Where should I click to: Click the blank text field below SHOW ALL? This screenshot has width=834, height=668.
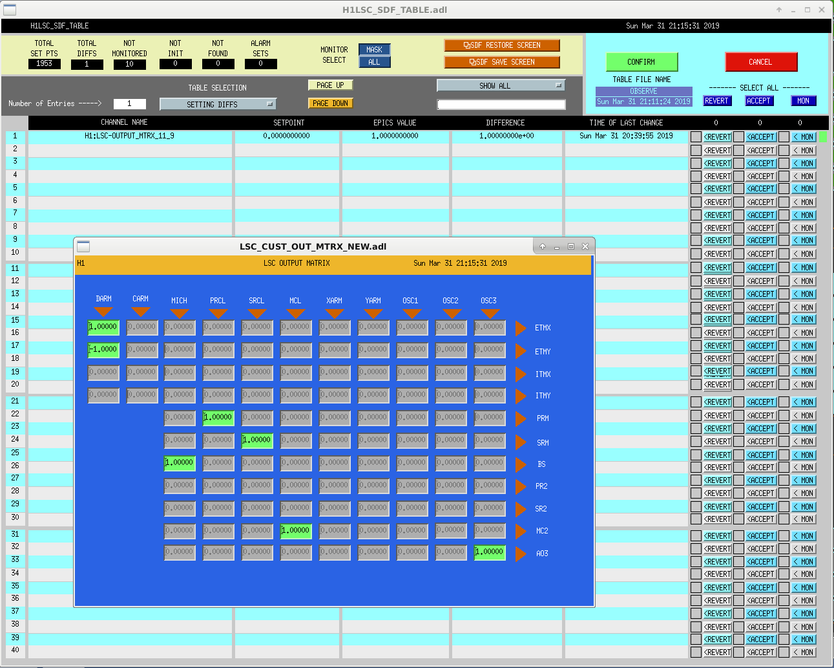pos(501,105)
